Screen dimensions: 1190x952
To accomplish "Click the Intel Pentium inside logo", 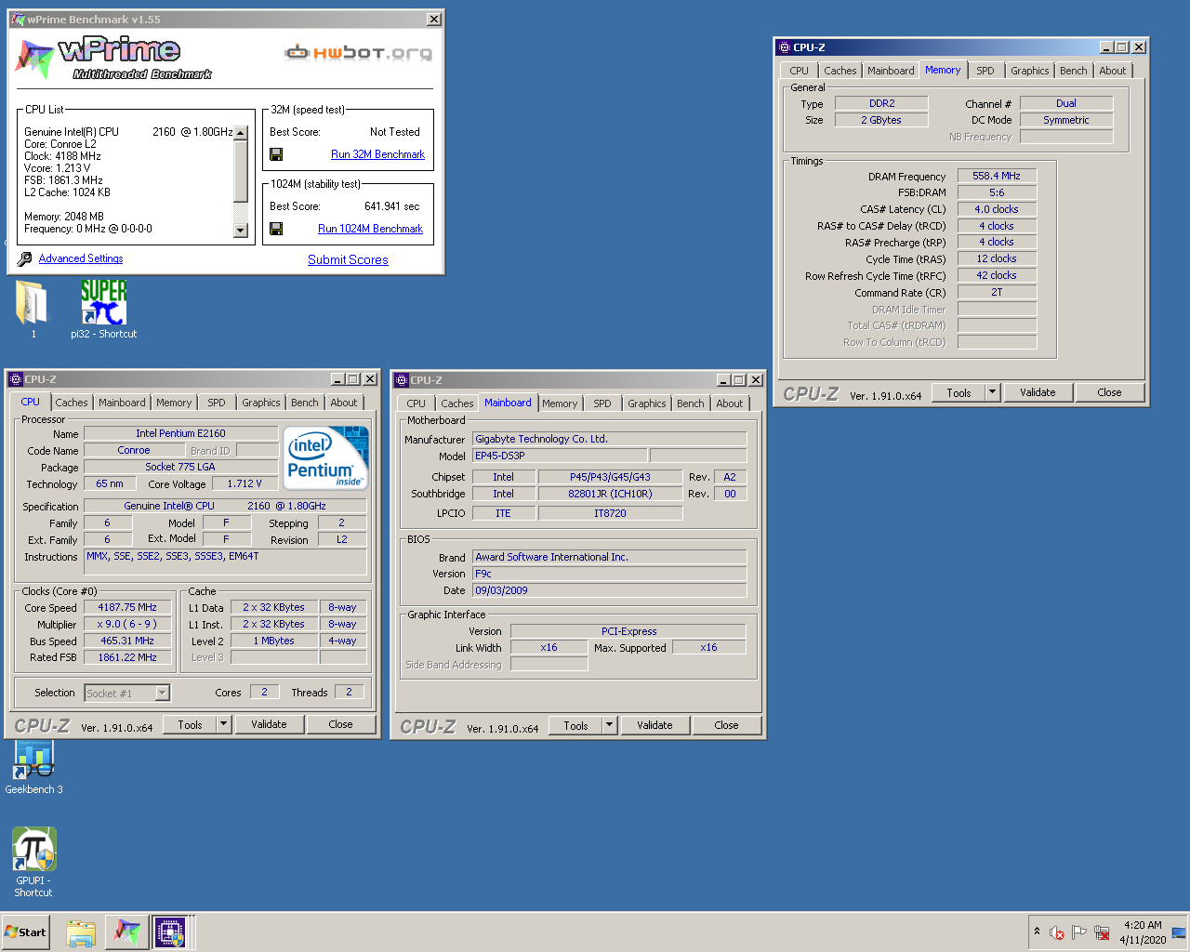I will tap(325, 457).
